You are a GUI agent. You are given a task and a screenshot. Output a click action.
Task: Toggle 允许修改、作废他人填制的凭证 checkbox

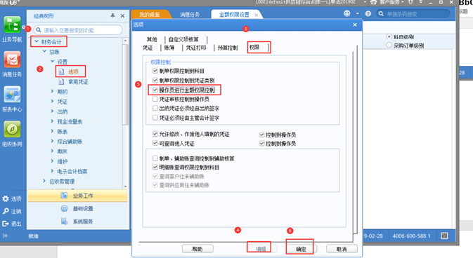point(155,134)
